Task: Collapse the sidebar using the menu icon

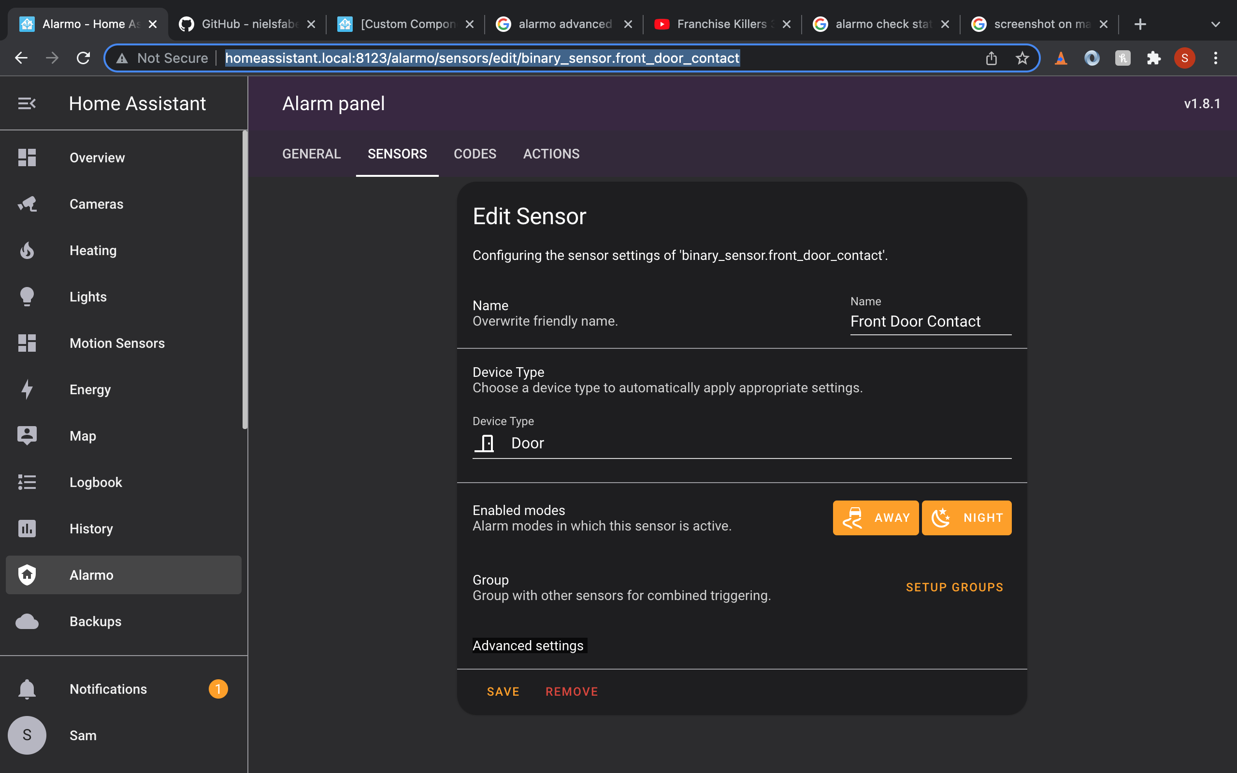Action: tap(27, 103)
